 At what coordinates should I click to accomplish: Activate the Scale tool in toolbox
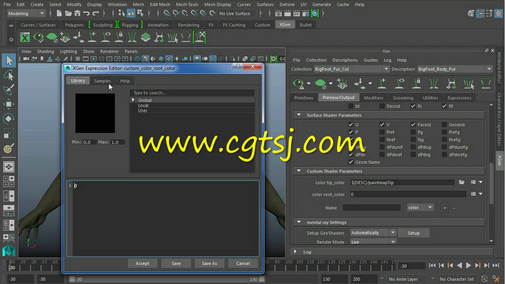[x=9, y=133]
